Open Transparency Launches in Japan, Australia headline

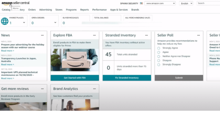pyautogui.click(x=19, y=60)
